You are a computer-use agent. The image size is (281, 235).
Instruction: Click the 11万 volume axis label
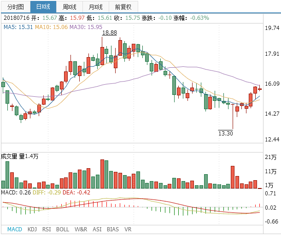270,172
